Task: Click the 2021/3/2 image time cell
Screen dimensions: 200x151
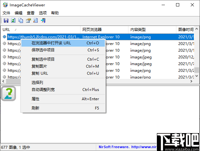Action: pos(186,71)
